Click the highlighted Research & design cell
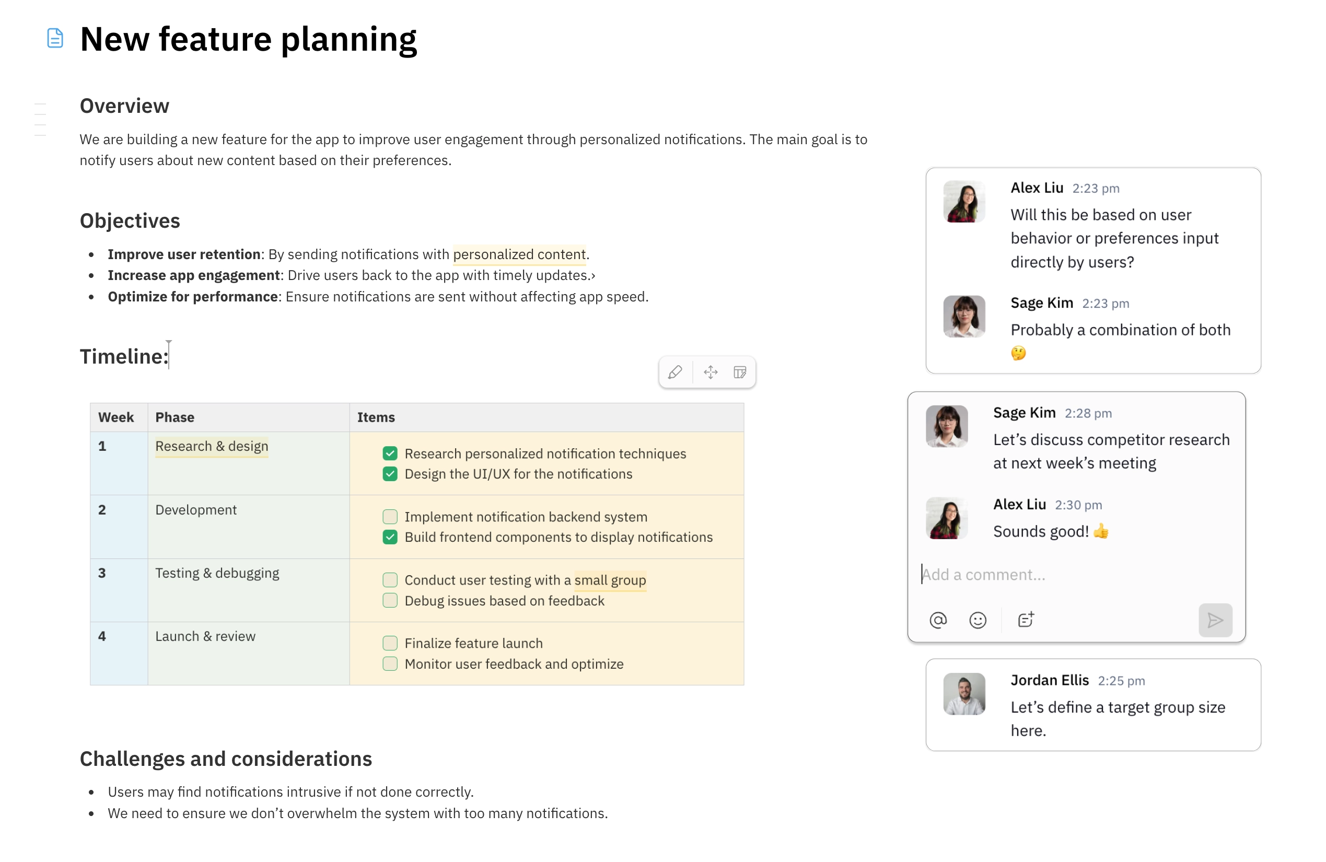The width and height of the screenshot is (1326, 862). 211,446
